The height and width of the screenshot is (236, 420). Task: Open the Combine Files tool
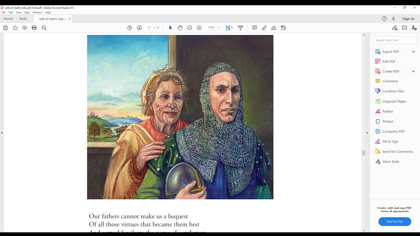click(393, 91)
